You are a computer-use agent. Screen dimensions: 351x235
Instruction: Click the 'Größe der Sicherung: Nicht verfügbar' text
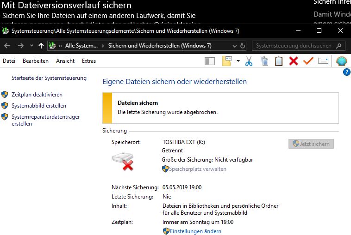click(207, 160)
